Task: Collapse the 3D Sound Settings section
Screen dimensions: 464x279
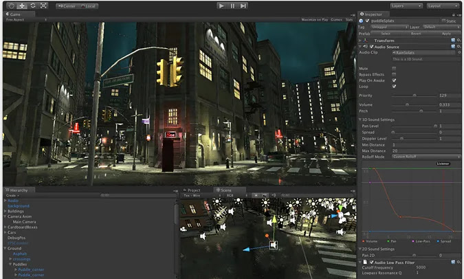Action: [360, 120]
